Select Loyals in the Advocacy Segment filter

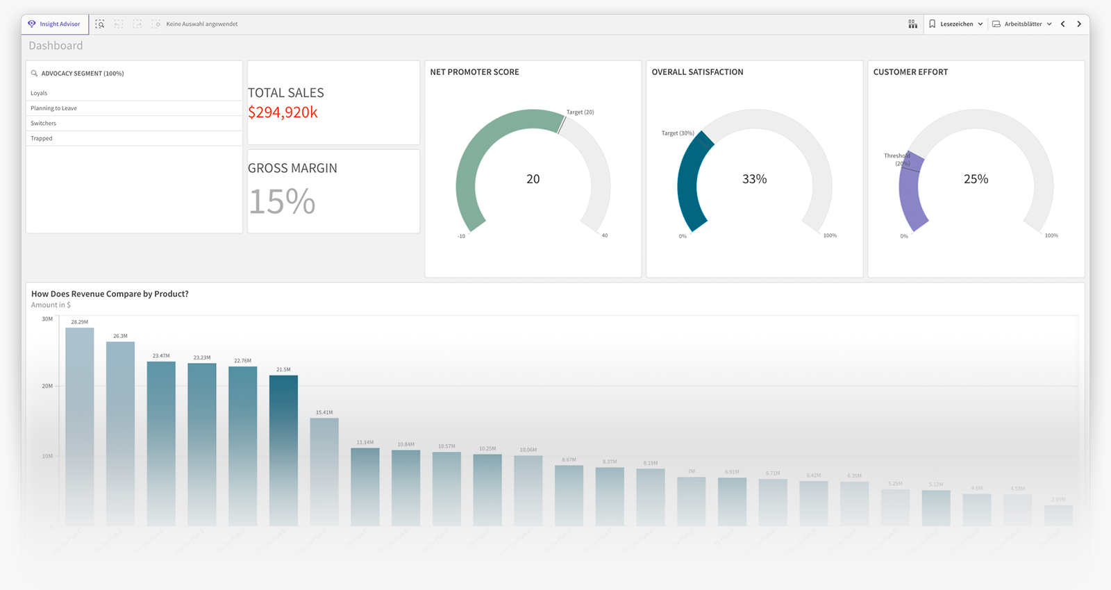point(39,93)
